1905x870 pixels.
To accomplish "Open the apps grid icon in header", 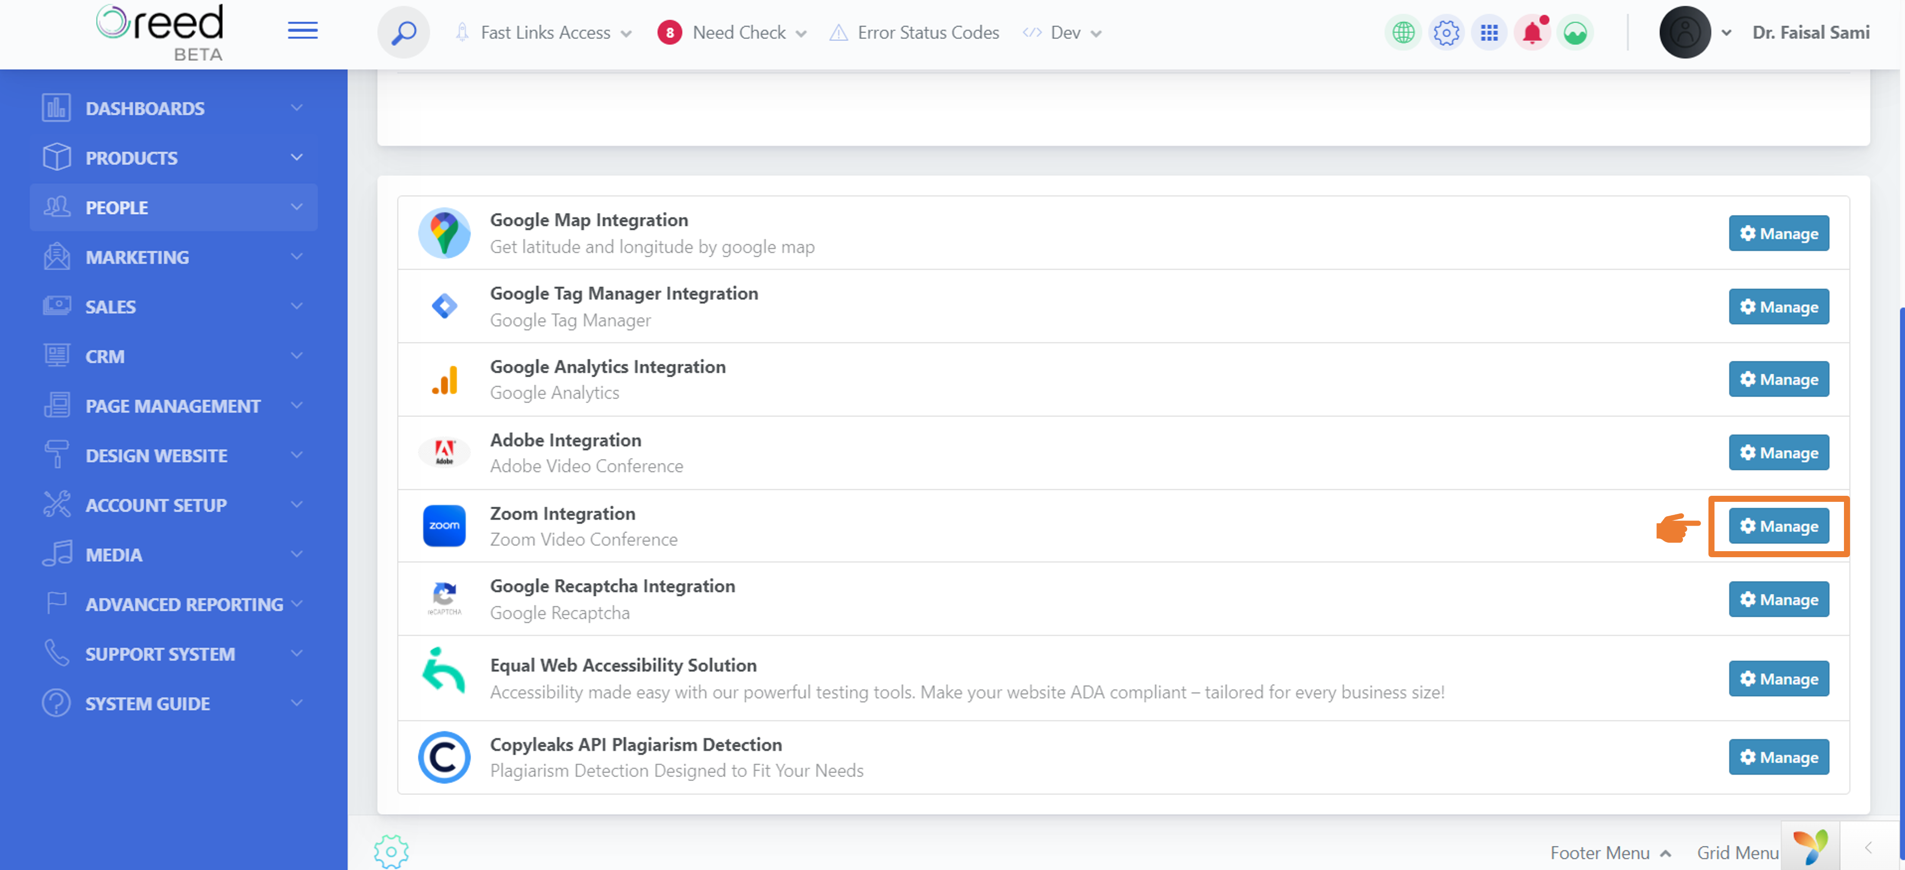I will (1488, 32).
